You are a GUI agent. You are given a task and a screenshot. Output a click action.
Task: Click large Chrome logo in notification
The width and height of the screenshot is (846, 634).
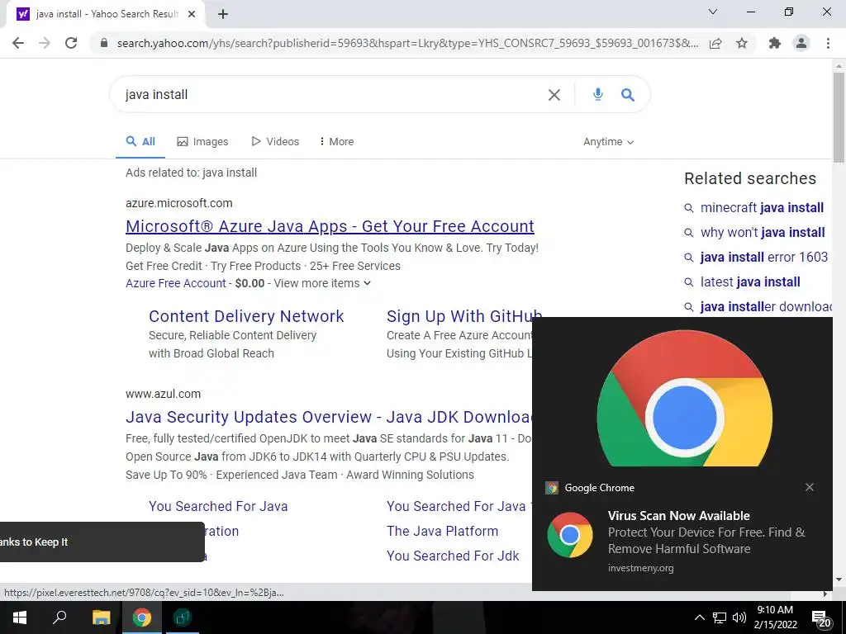click(684, 398)
